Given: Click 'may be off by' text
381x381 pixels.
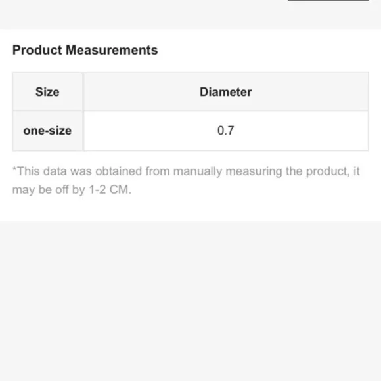Looking at the screenshot, I should coord(49,190).
